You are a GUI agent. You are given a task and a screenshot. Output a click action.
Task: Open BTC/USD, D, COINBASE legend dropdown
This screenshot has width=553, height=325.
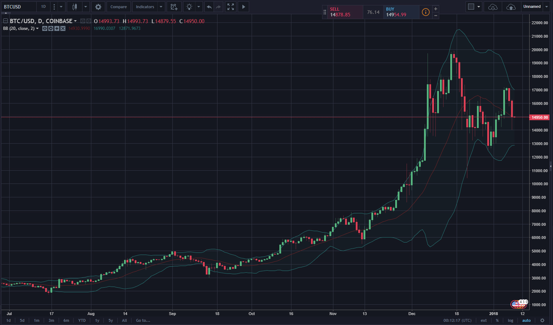(x=75, y=21)
